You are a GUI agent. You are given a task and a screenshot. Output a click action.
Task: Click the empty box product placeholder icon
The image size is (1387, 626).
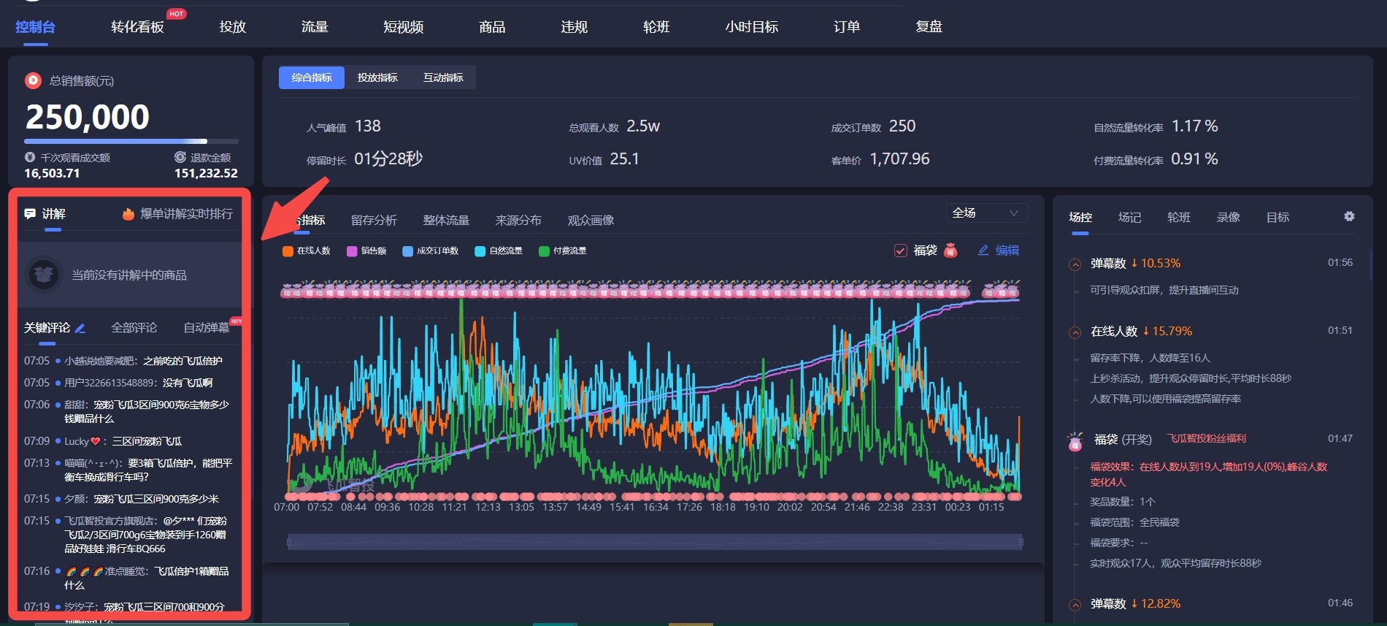click(44, 275)
